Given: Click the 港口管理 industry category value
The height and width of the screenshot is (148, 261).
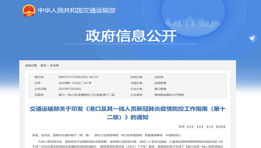Looking at the screenshot, I should [160, 89].
